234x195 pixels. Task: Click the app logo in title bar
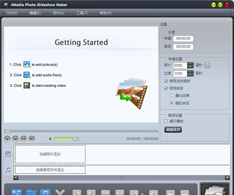6,5
